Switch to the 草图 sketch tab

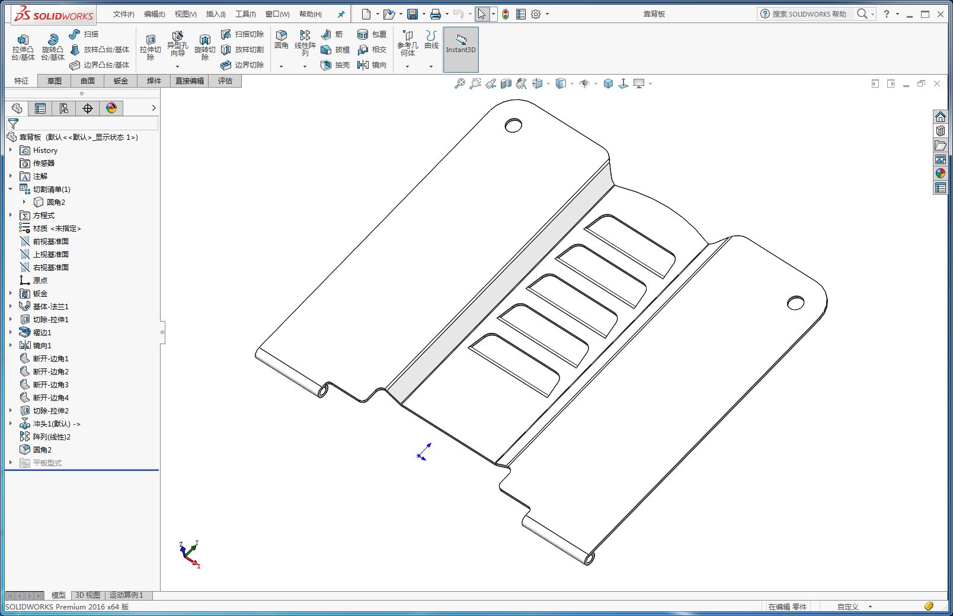pos(55,81)
